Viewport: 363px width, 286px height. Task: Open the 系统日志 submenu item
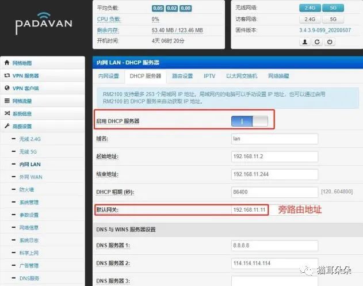(29, 241)
